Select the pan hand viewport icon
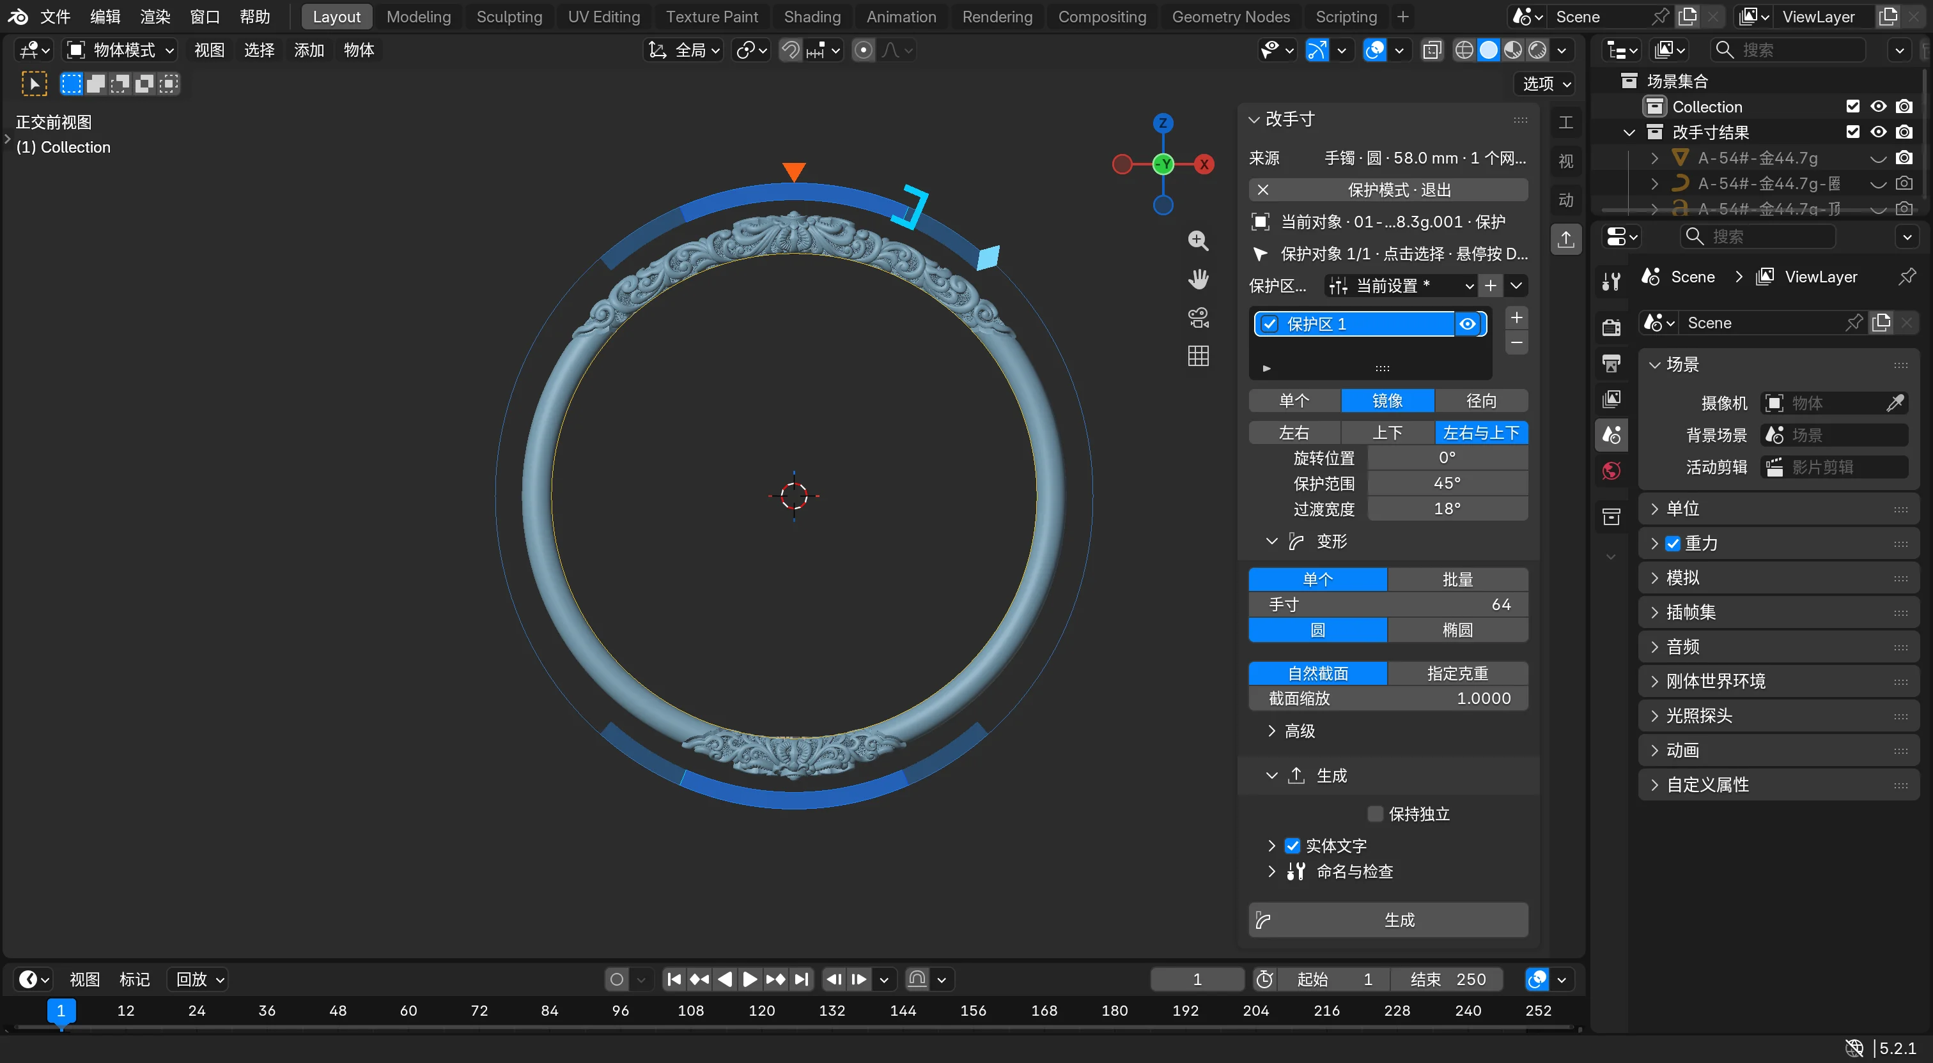 1199,279
